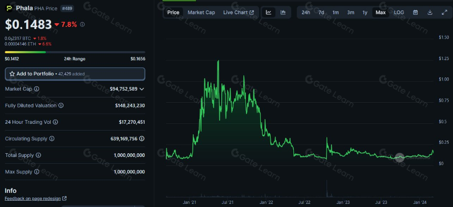This screenshot has height=207, width=453.
Task: Set chart range to 1y
Action: click(365, 13)
